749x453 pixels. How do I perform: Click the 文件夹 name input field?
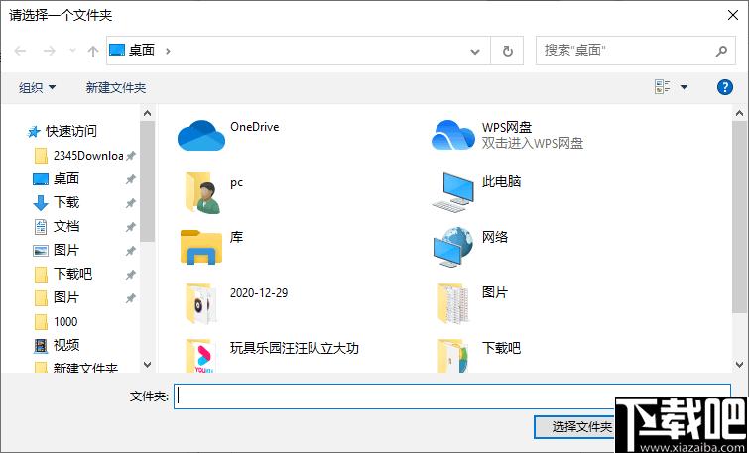(452, 396)
